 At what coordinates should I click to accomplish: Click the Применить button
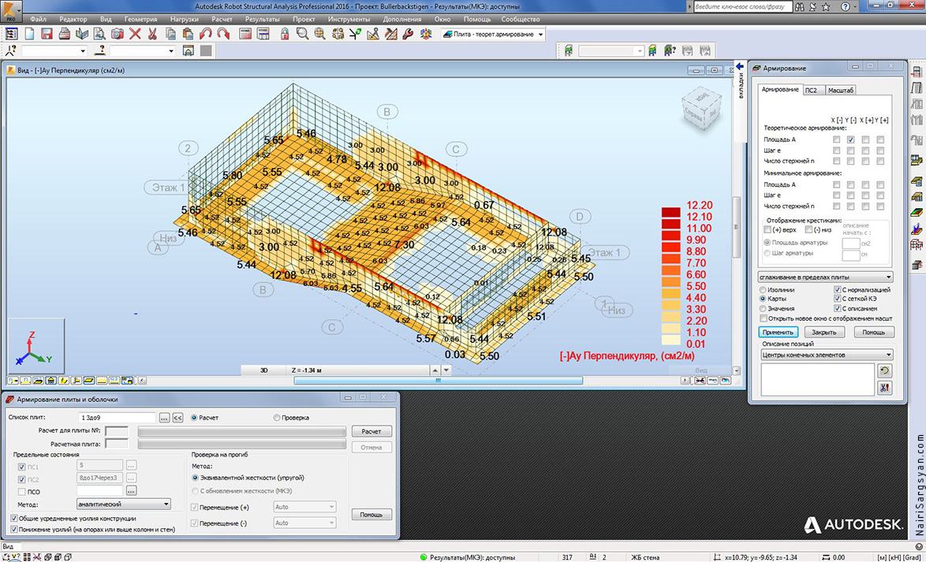click(x=779, y=333)
